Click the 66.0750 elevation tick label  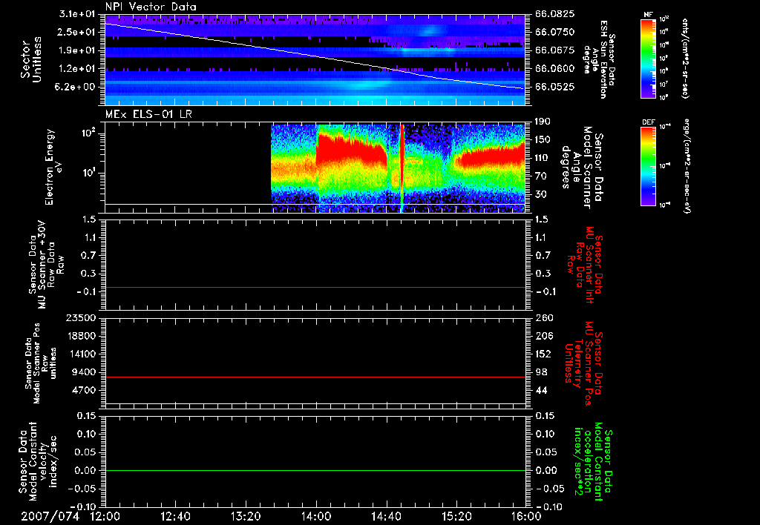click(555, 32)
